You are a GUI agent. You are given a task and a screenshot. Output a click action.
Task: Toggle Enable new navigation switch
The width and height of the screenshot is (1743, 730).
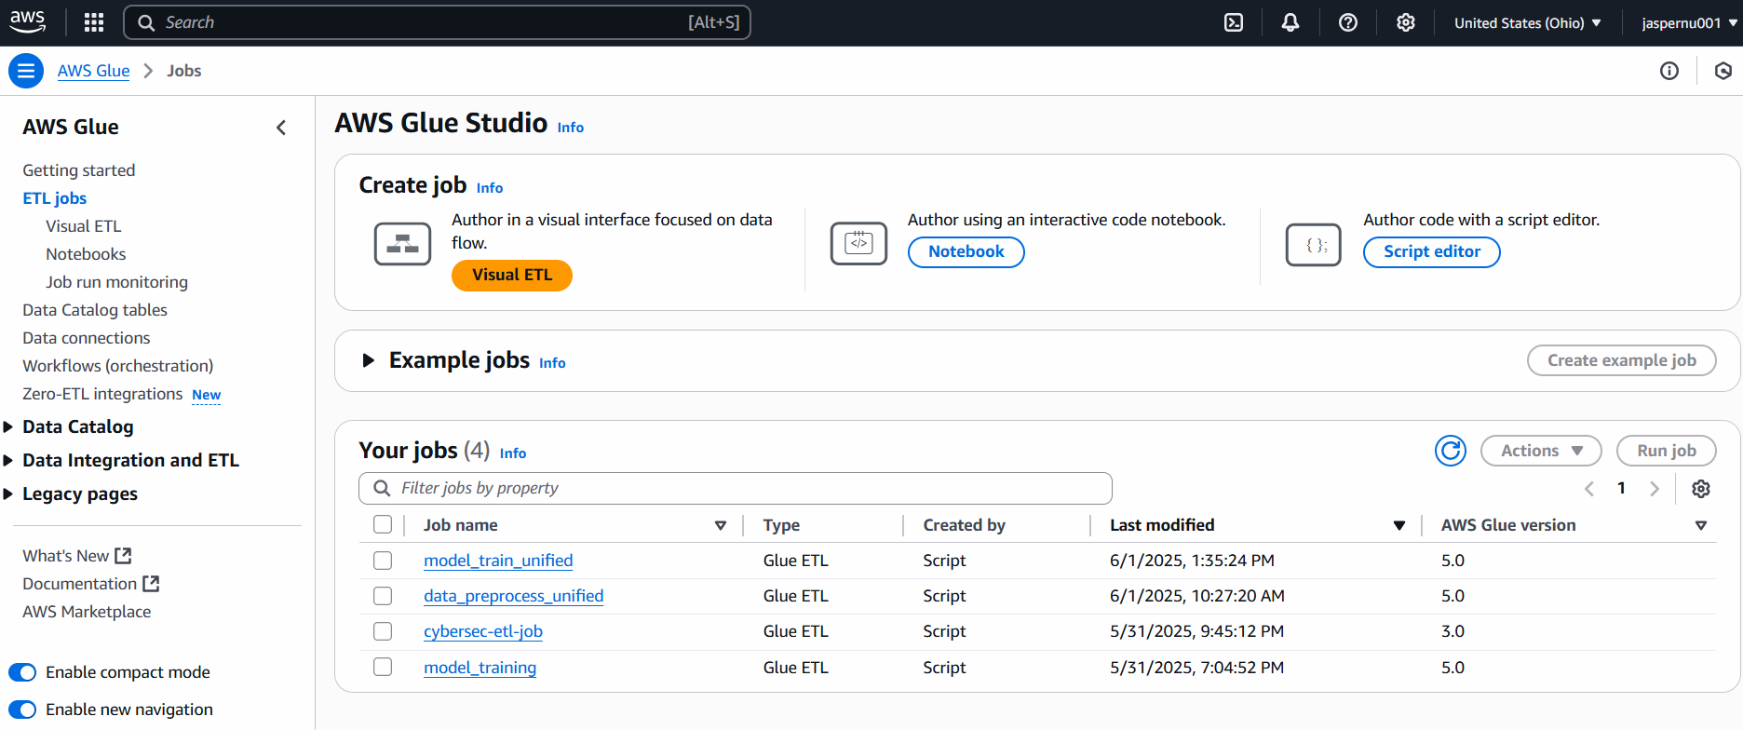click(x=22, y=710)
